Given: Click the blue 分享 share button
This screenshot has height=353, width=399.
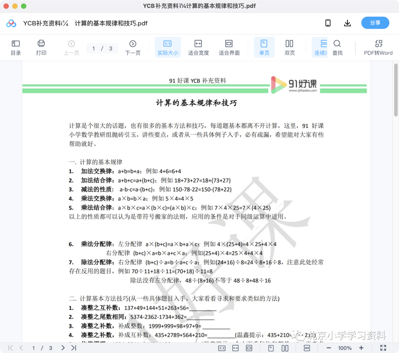Looking at the screenshot, I should click(375, 23).
